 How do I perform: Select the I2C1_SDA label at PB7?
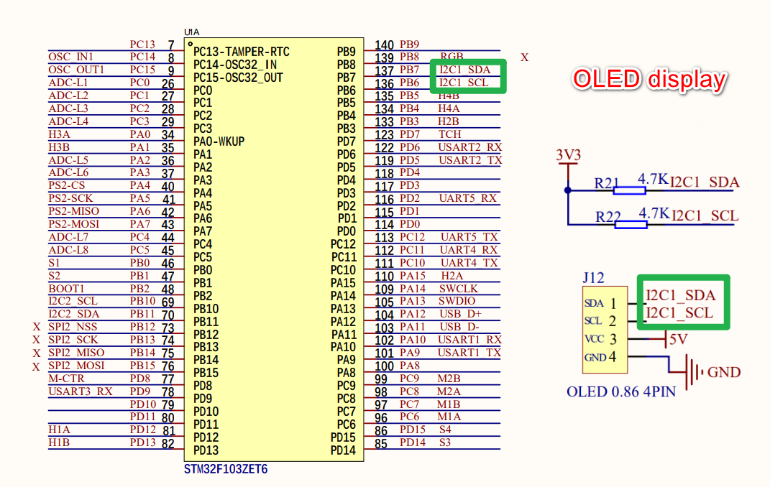[464, 70]
